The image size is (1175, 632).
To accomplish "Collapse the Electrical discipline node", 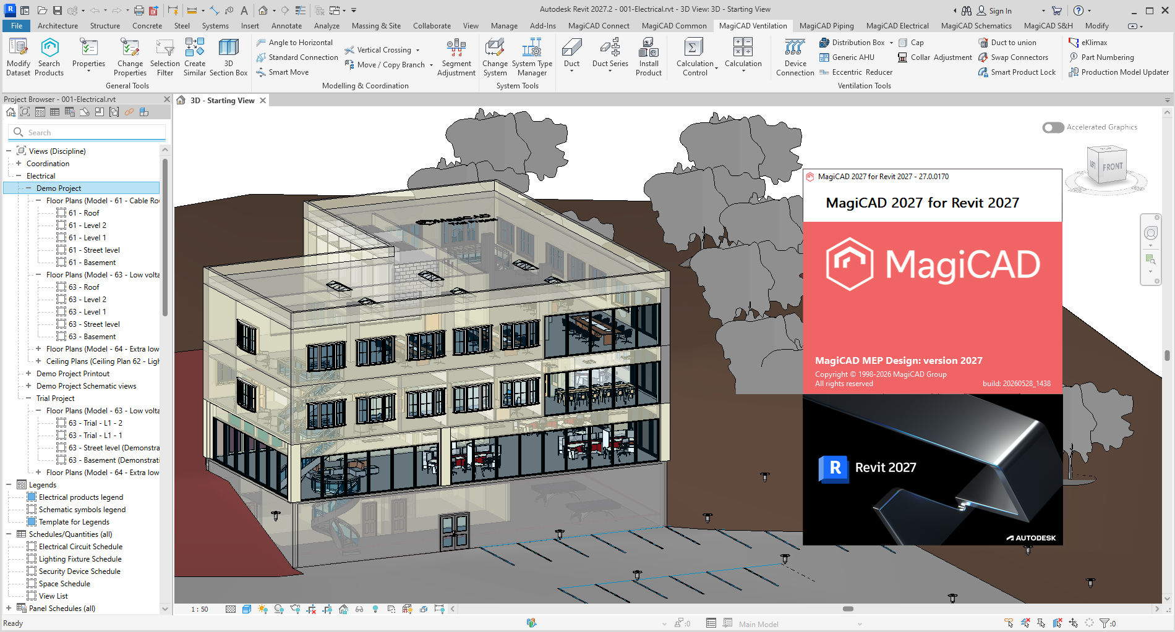I will point(19,176).
